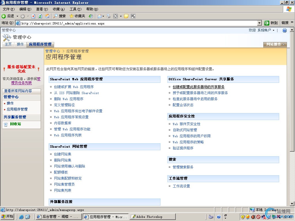Click the Stop loading icon
295x221 pixels.
coord(33,16)
